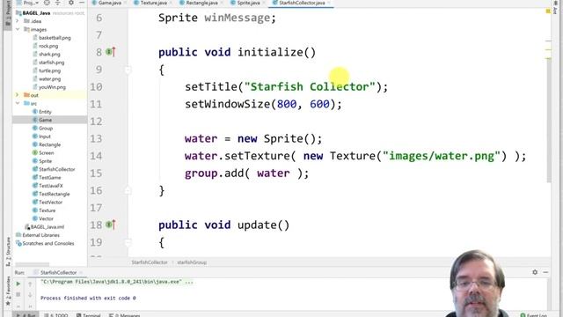Select the Input class in src

[45, 136]
